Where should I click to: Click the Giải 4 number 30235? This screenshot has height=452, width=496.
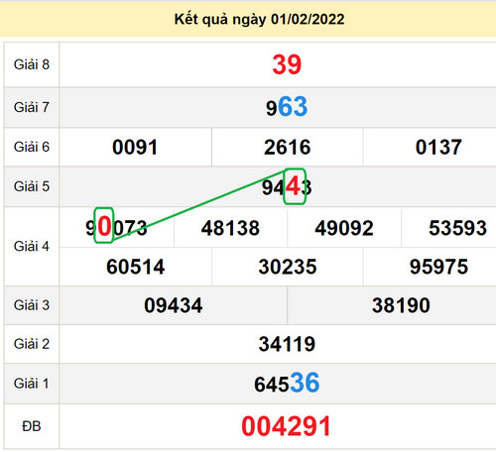(x=288, y=267)
